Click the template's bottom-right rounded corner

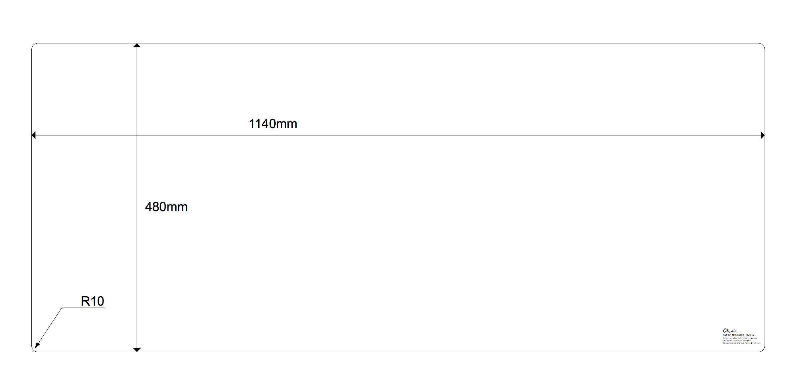click(763, 350)
